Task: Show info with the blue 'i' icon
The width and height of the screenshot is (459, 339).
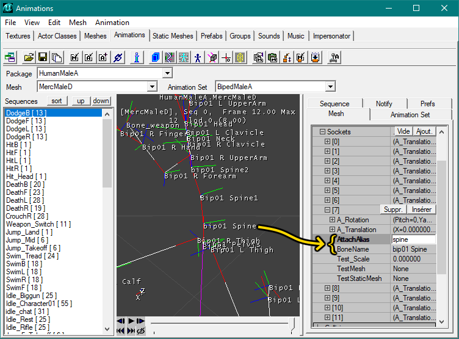Action: click(136, 57)
